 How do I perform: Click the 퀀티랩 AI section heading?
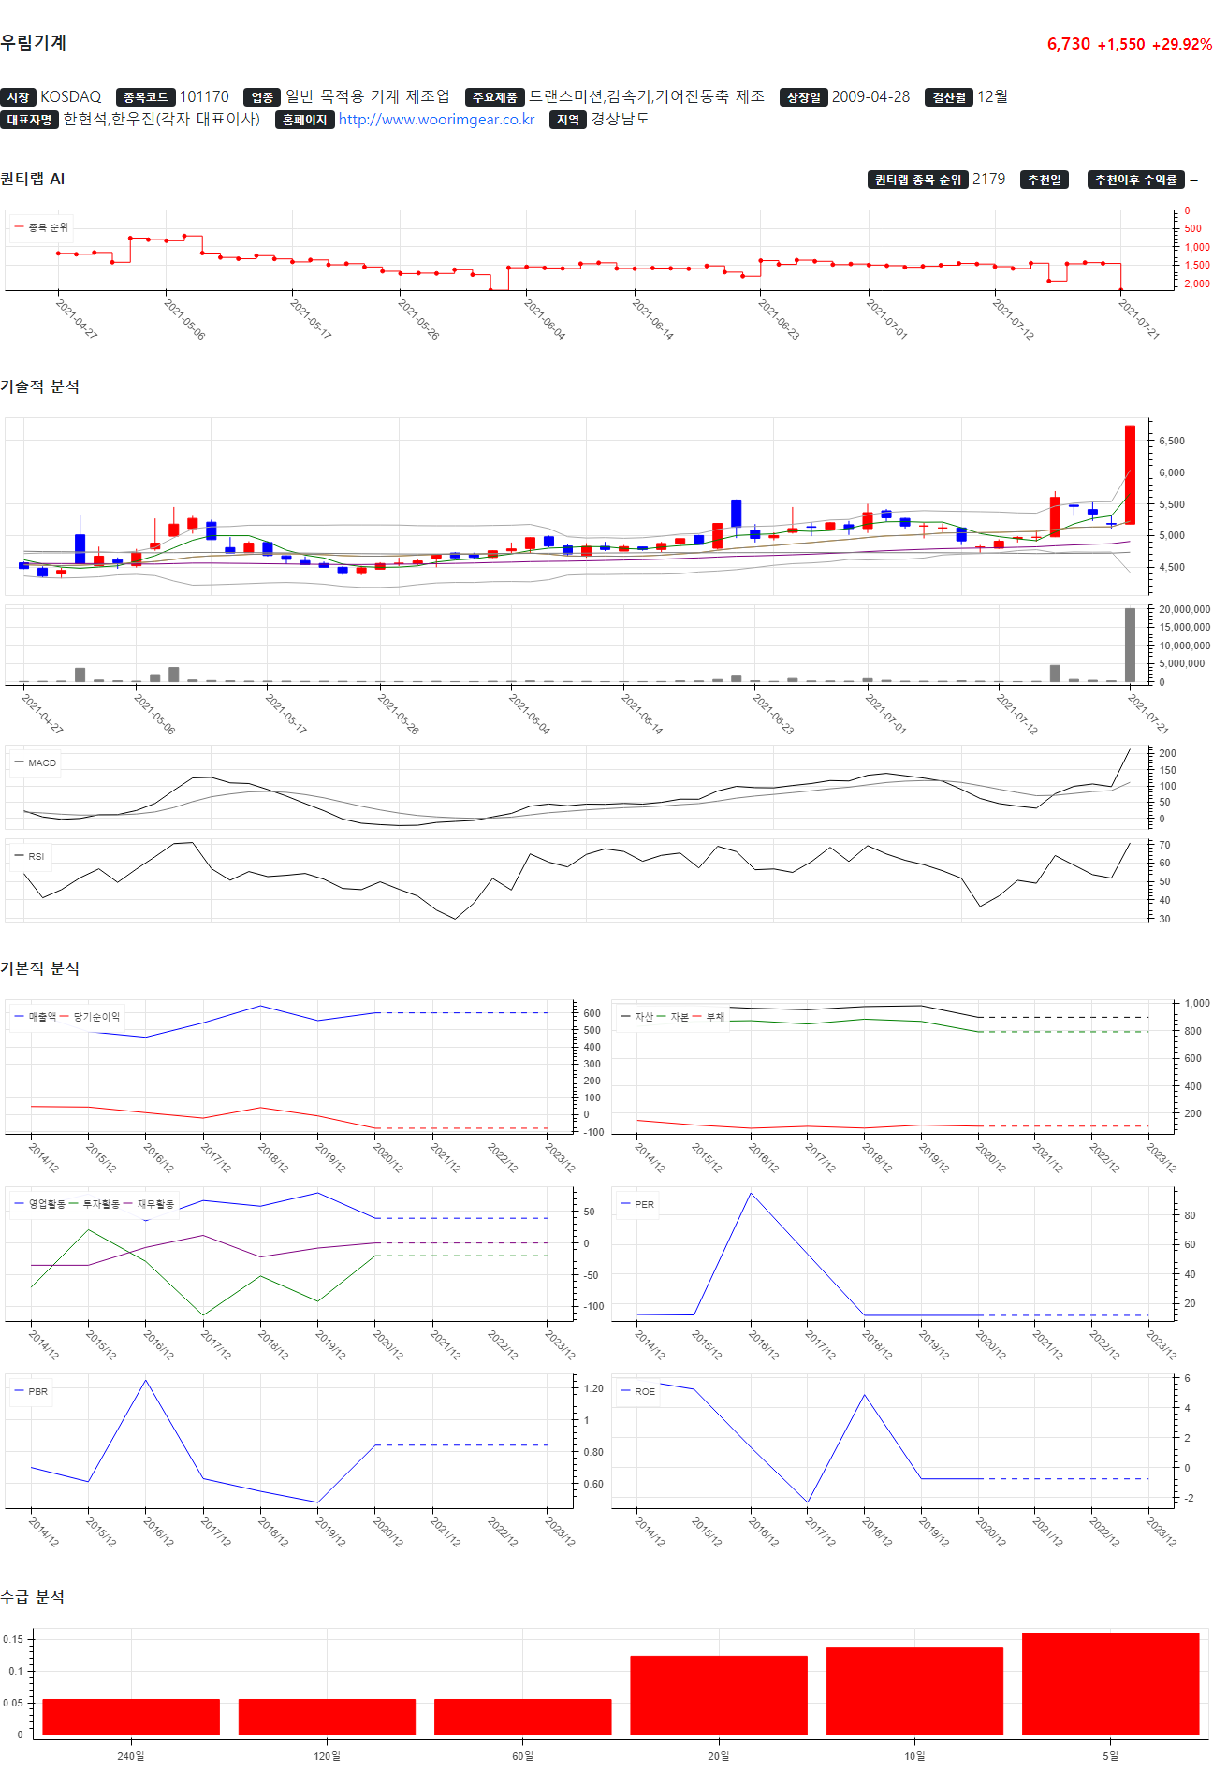32,179
